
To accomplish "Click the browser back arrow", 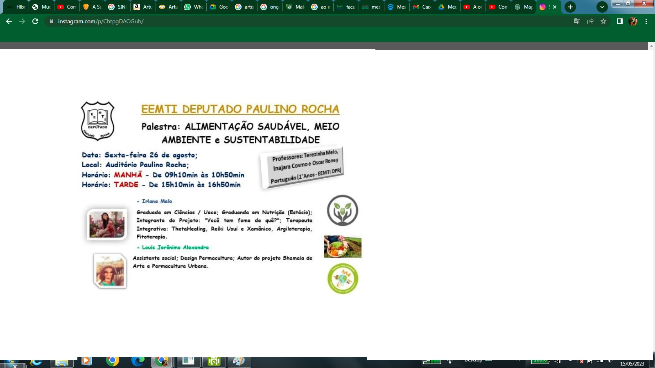I will click(9, 21).
